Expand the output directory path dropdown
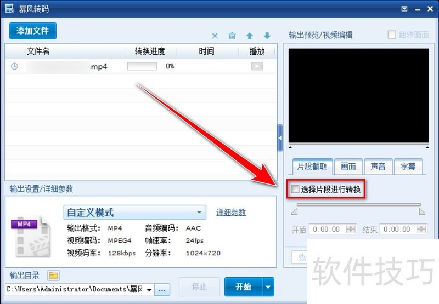Screen dimensions: 439x304 (x=149, y=290)
